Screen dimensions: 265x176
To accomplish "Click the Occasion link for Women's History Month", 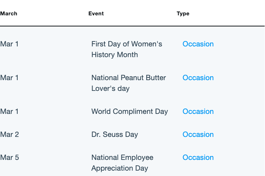I will 198,44.
